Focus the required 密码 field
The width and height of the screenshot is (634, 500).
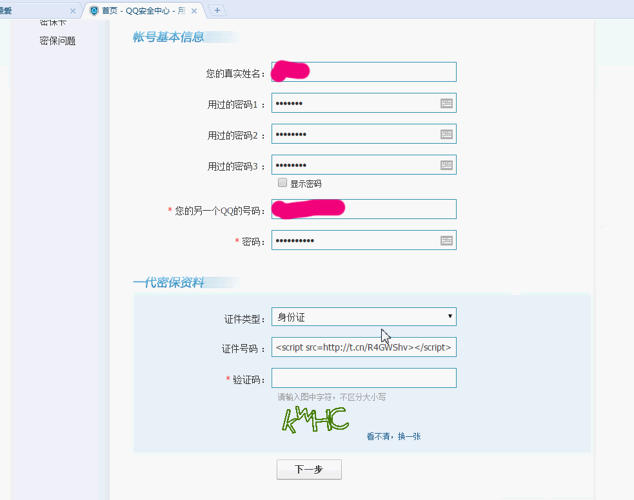pos(364,240)
